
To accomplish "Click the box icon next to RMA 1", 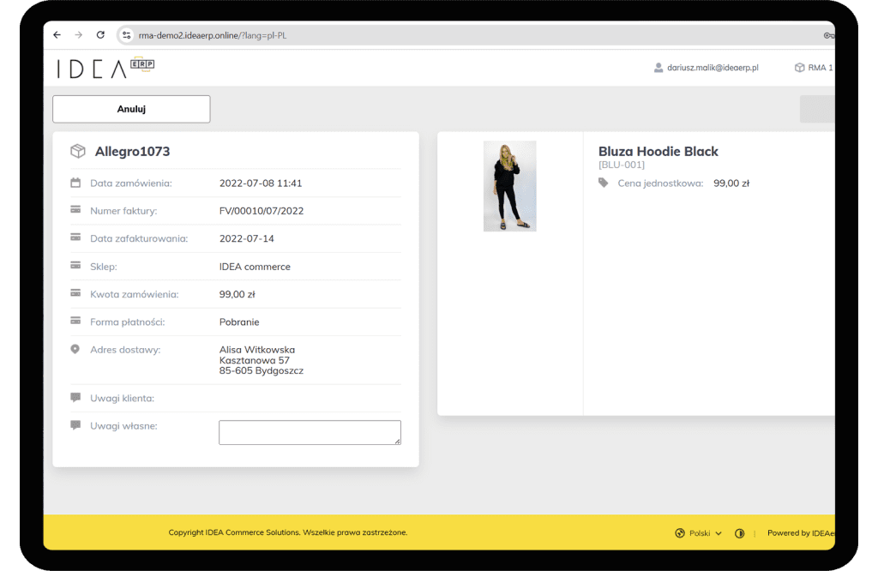I will pyautogui.click(x=799, y=68).
